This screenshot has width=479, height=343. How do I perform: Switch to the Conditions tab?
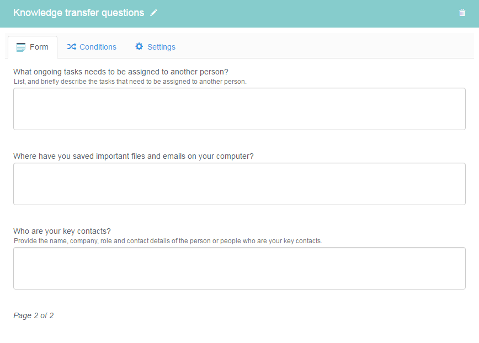point(92,47)
